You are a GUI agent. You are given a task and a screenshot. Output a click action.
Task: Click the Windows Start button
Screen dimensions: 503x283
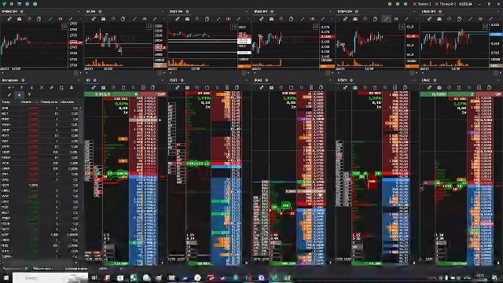coord(6,277)
